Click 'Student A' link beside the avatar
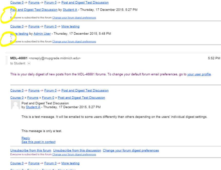This screenshot has height=170, width=221. tap(33, 107)
